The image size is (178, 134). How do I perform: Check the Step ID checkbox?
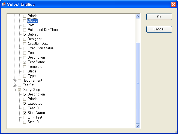tap(25, 122)
